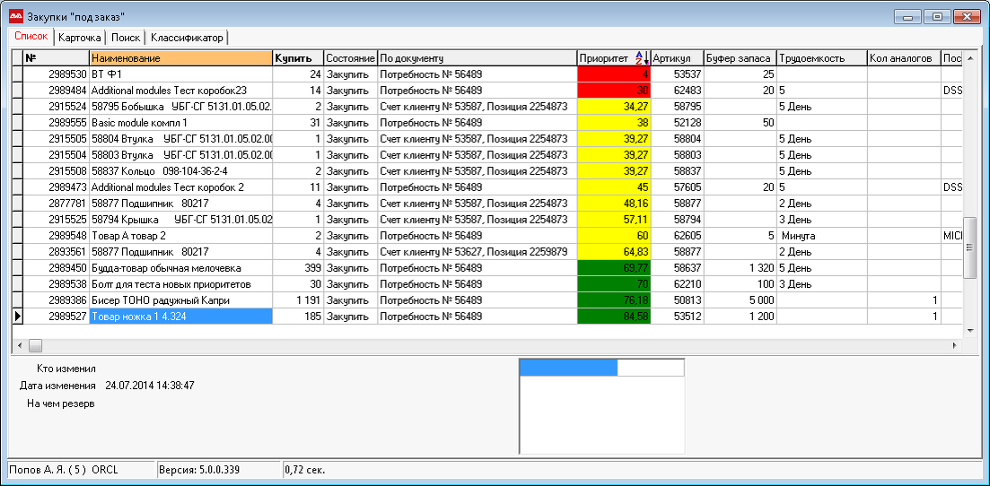Image resolution: width=990 pixels, height=486 pixels.
Task: Click the Буфер запаса column header
Action: (740, 58)
